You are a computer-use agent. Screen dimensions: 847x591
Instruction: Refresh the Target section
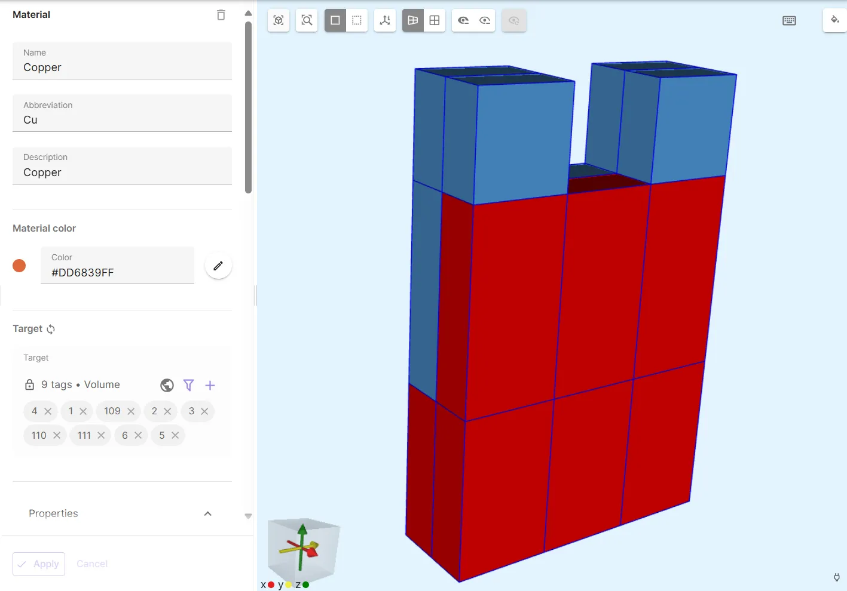click(51, 329)
